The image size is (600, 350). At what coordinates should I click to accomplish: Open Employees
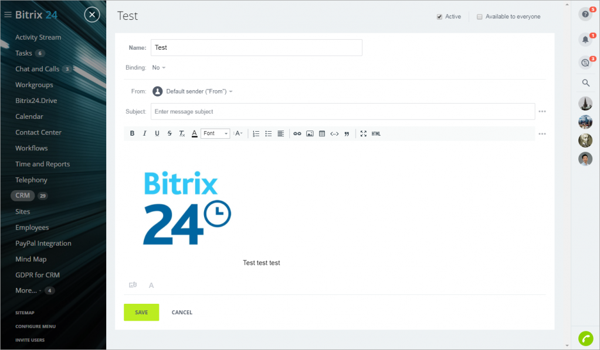(32, 228)
